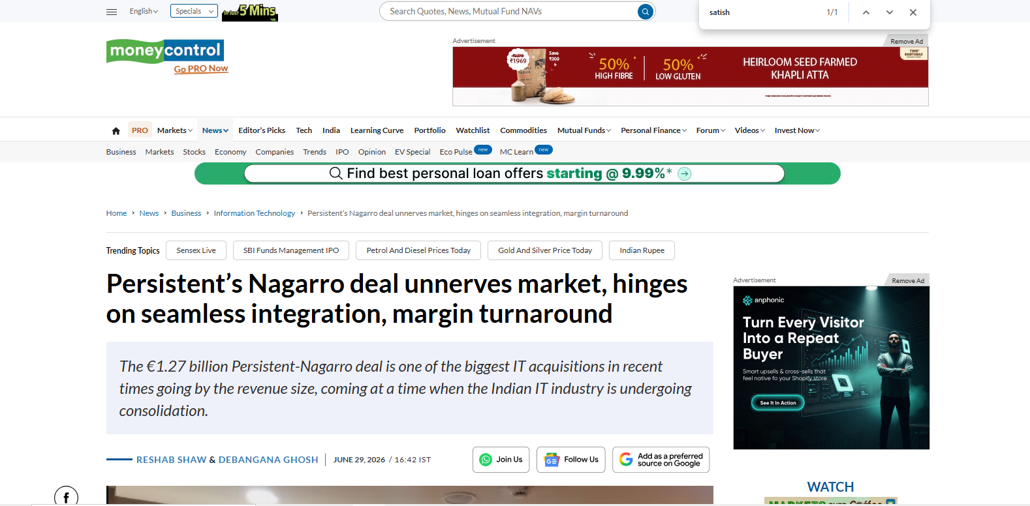The image size is (1030, 506).
Task: Click the In Just 5 Mins logo
Action: (x=250, y=12)
